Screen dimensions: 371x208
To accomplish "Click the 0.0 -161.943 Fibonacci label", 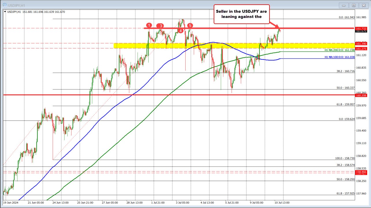I will (347, 17).
